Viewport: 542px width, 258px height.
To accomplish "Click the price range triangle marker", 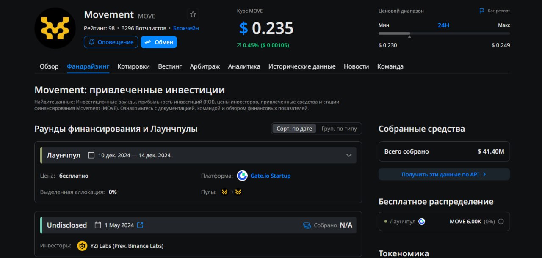I will [x=409, y=37].
